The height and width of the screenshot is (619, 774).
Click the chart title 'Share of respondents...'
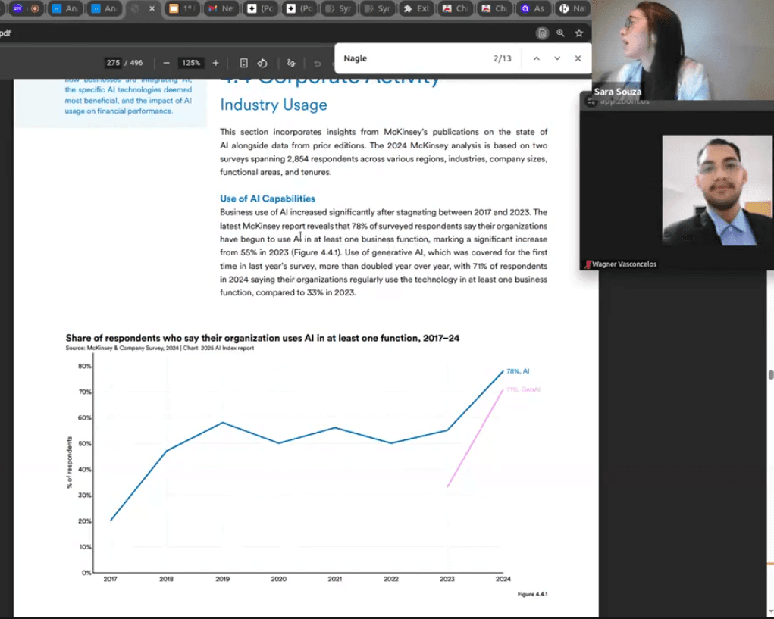click(x=262, y=338)
